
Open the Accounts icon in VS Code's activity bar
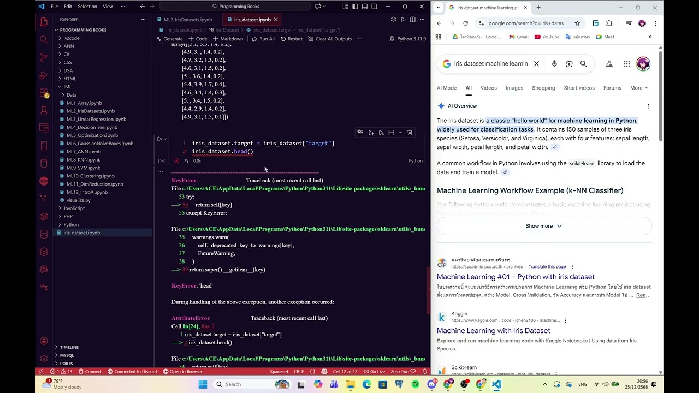(44, 341)
